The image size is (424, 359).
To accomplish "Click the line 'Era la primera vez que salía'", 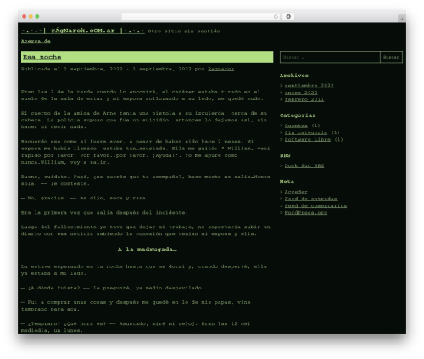I will click(104, 213).
